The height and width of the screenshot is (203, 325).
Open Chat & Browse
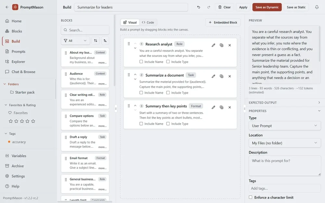(28, 72)
